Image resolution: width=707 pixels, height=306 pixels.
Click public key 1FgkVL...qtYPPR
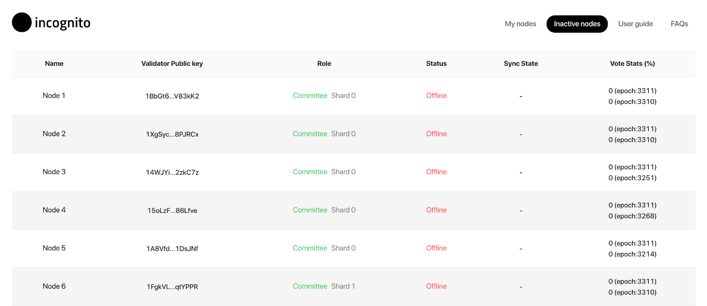(x=172, y=287)
